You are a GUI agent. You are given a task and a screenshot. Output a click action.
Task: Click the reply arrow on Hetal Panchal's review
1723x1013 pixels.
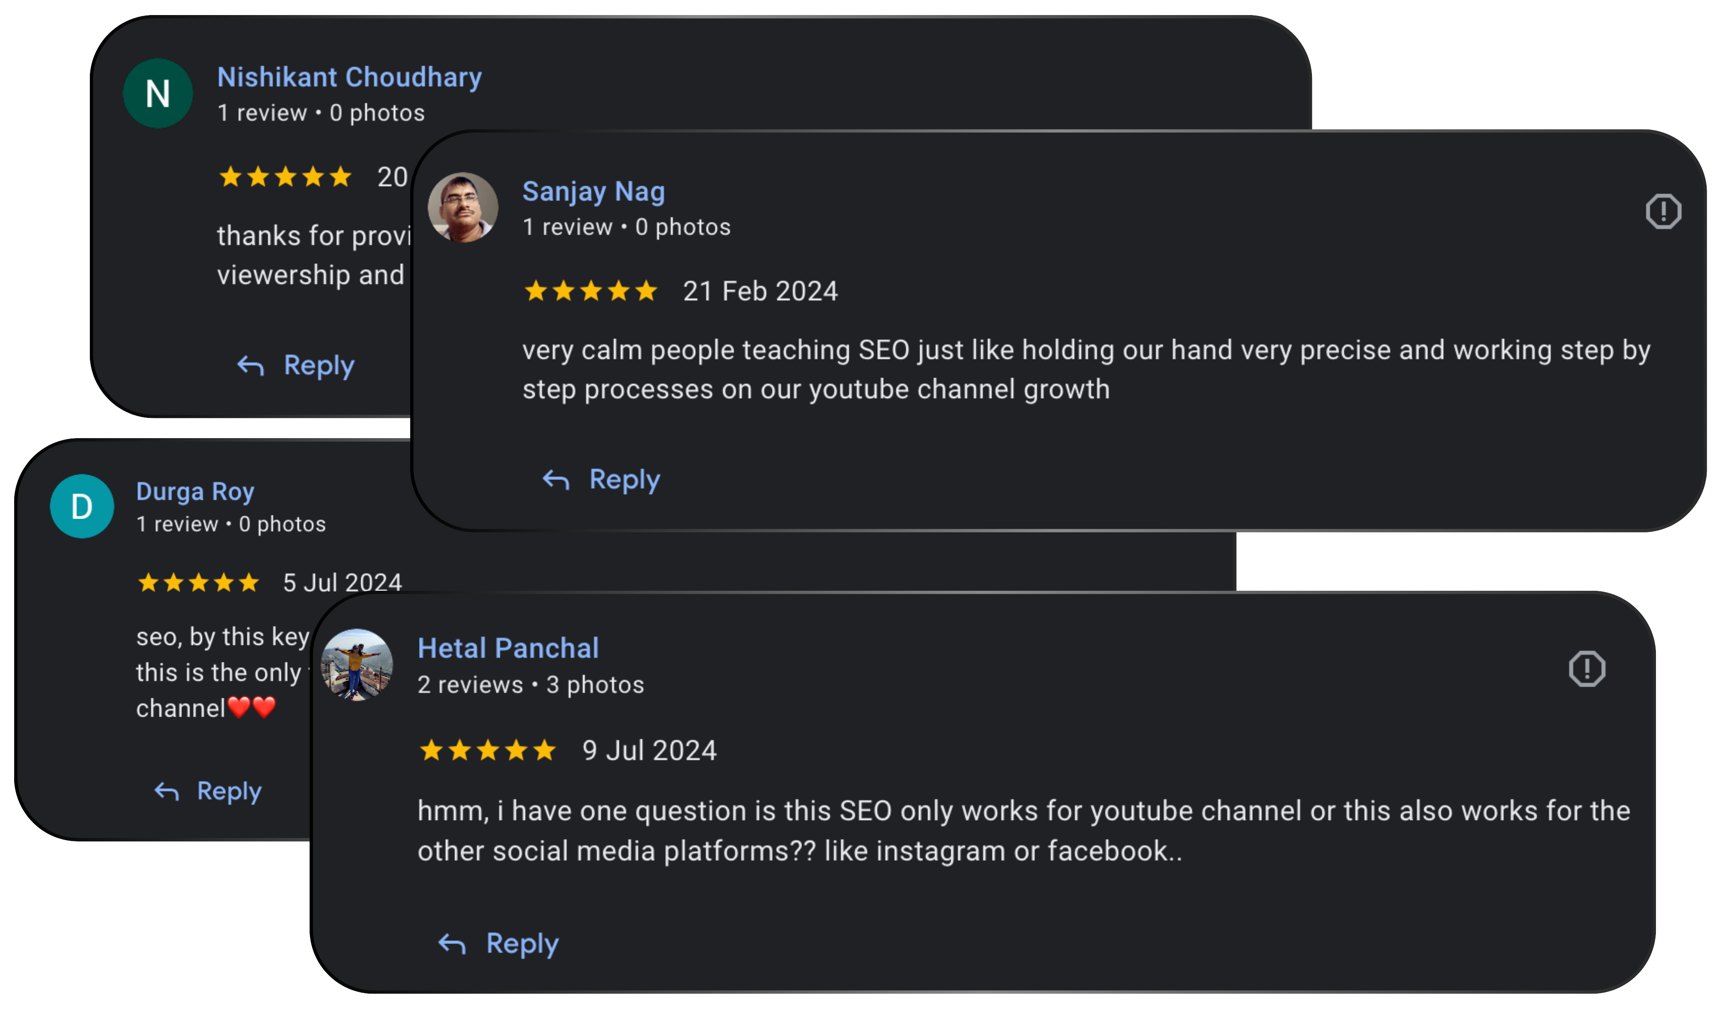(451, 942)
